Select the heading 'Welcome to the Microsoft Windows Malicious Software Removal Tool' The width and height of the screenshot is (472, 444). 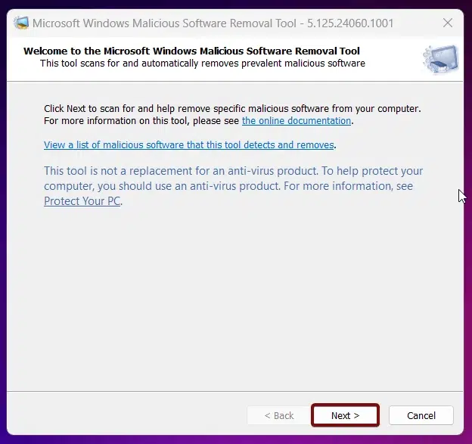click(191, 51)
